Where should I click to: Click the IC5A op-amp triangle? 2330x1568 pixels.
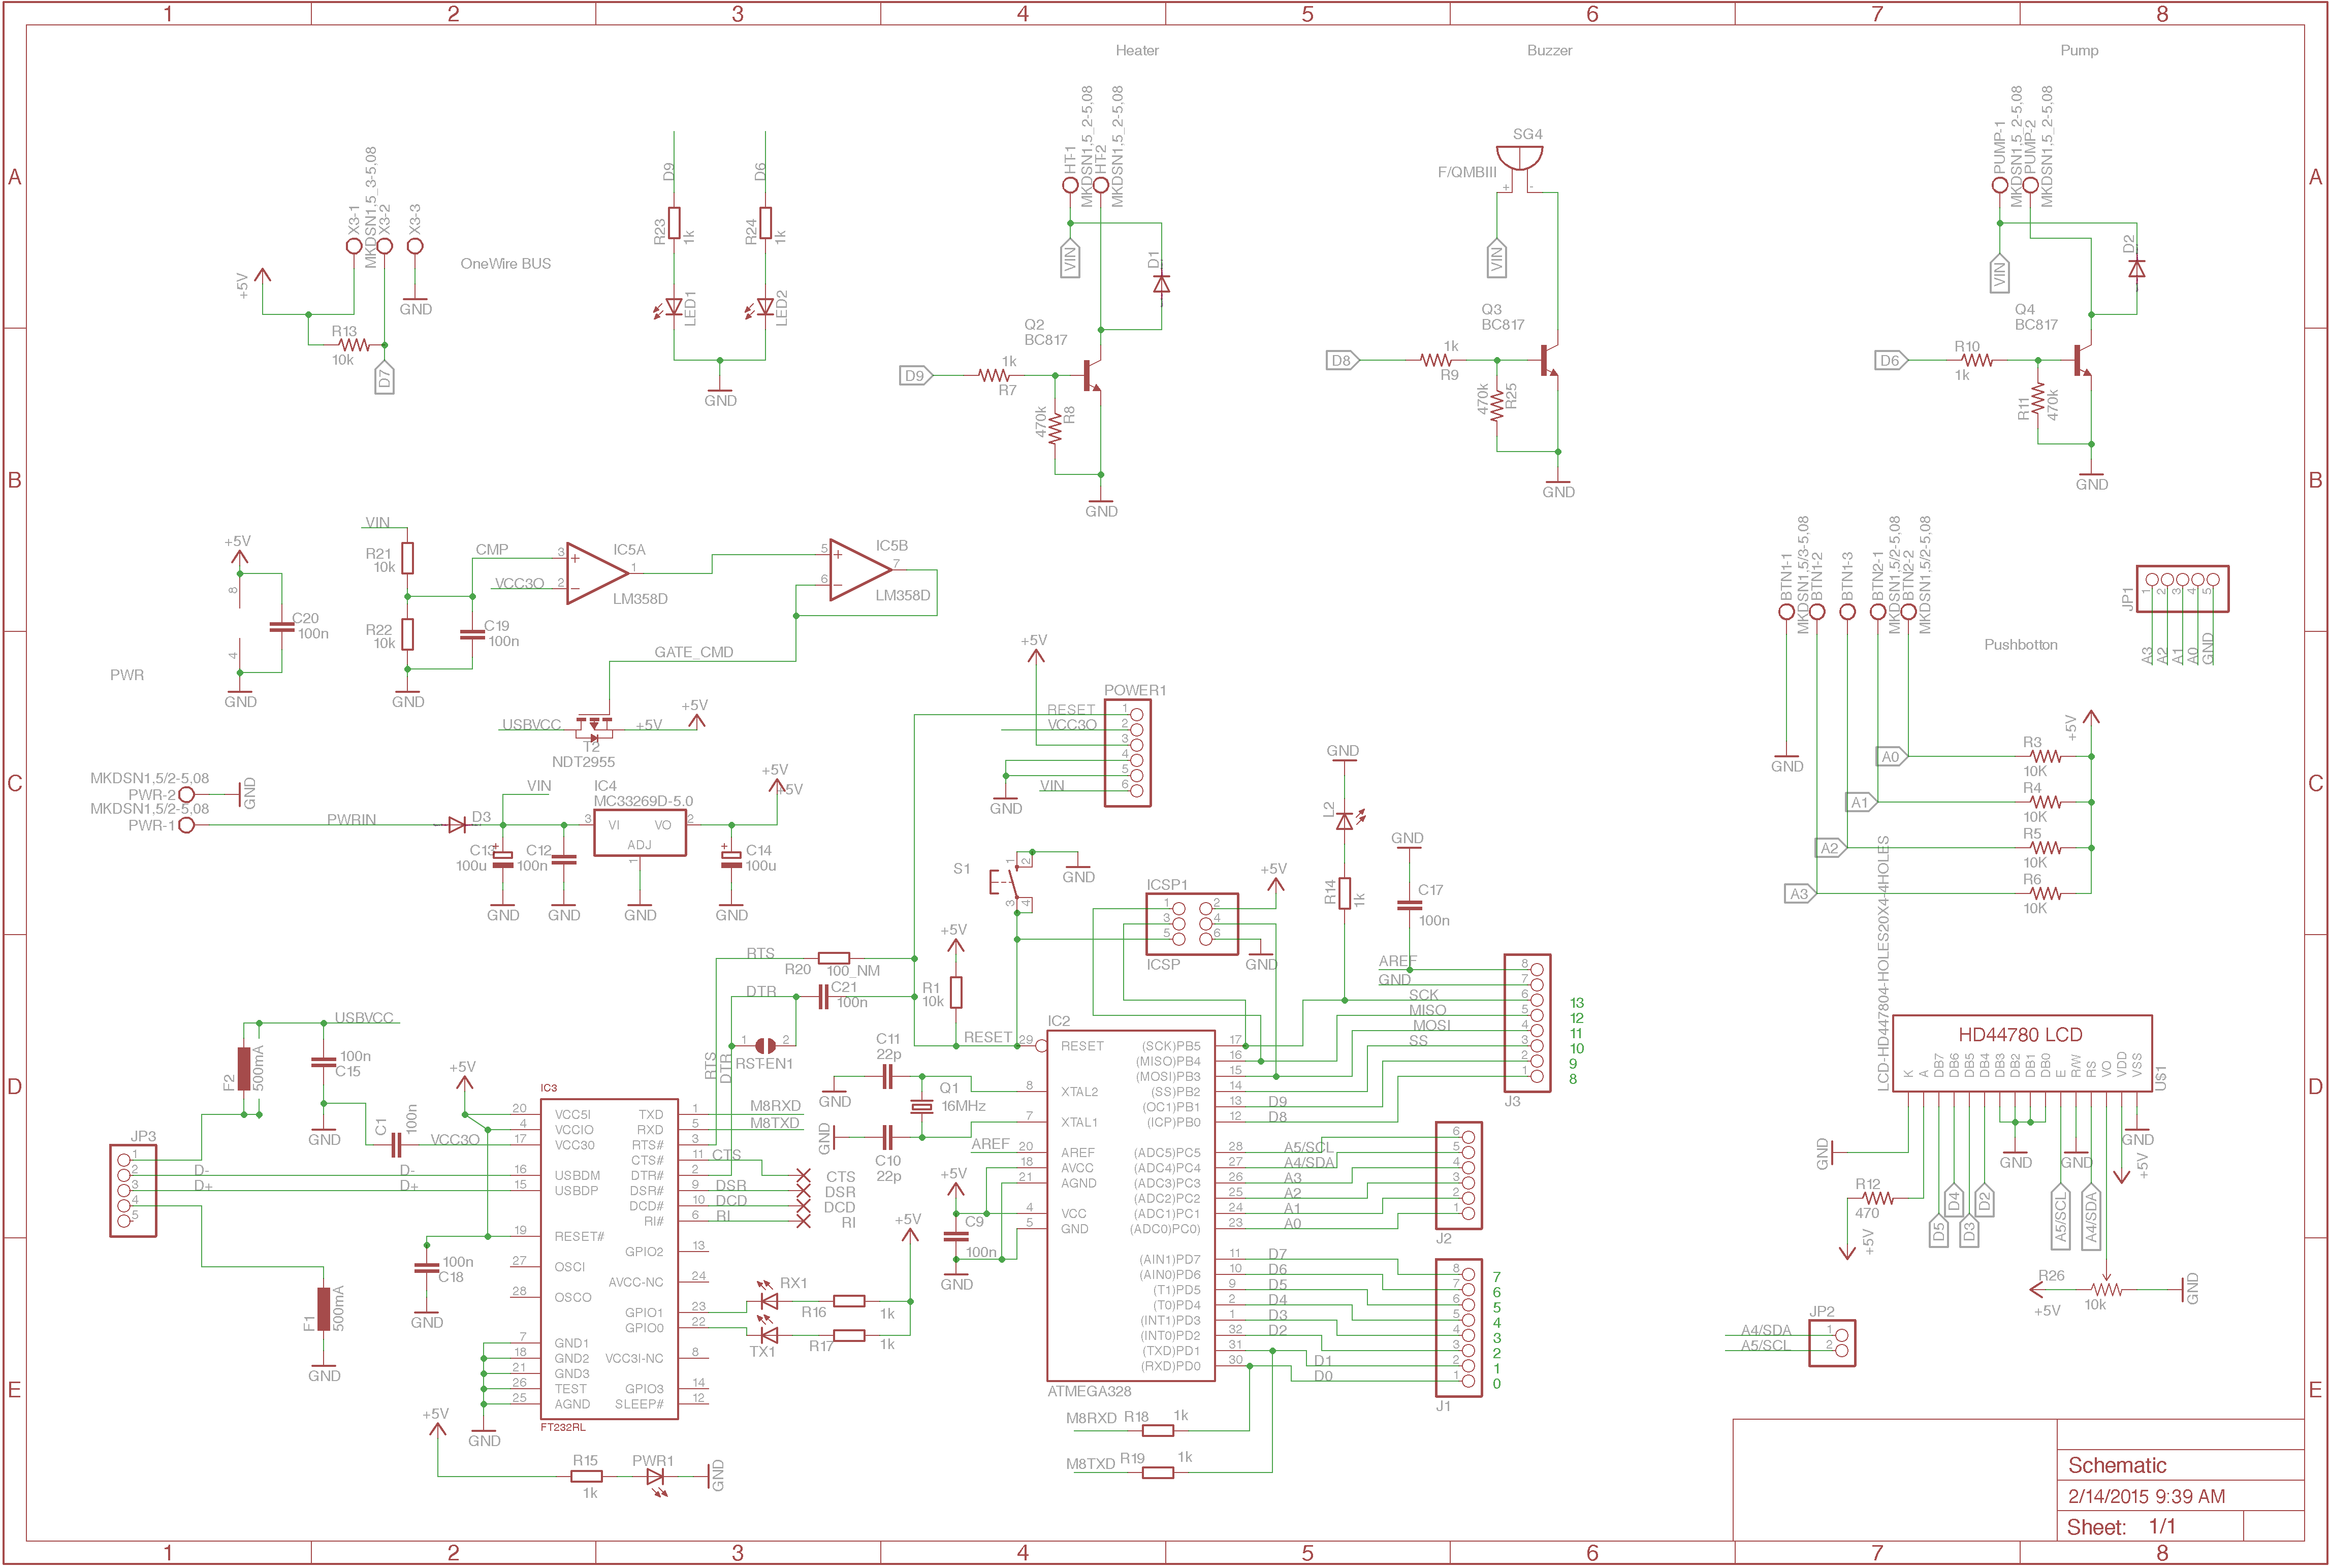point(598,574)
